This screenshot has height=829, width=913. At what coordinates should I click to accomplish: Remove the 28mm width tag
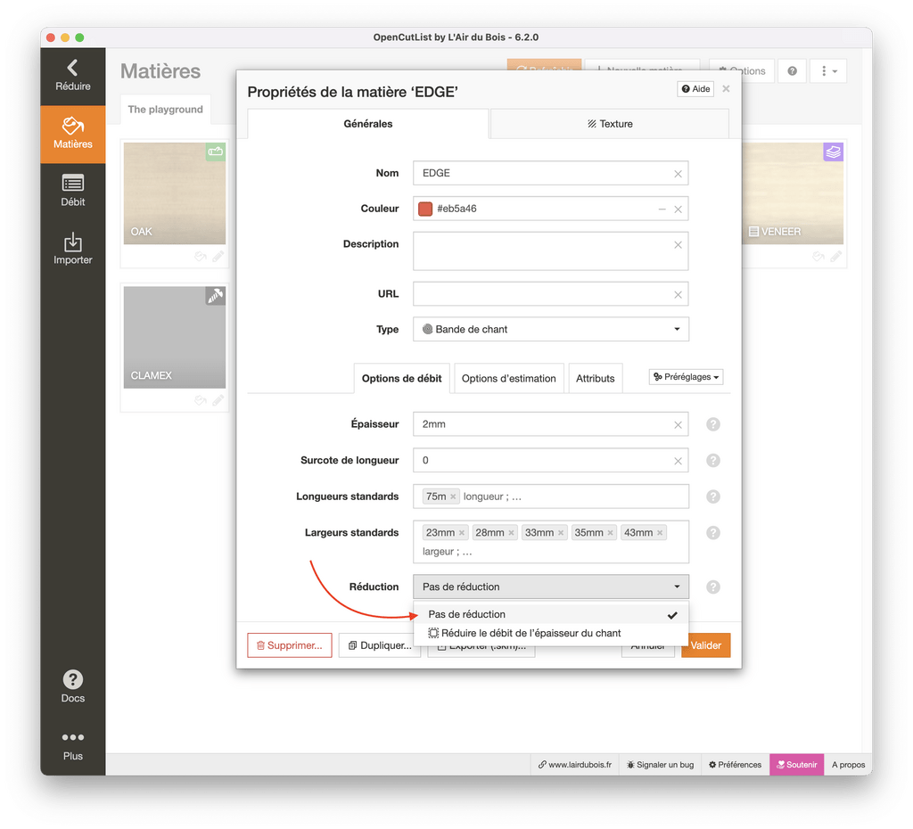[x=511, y=533]
